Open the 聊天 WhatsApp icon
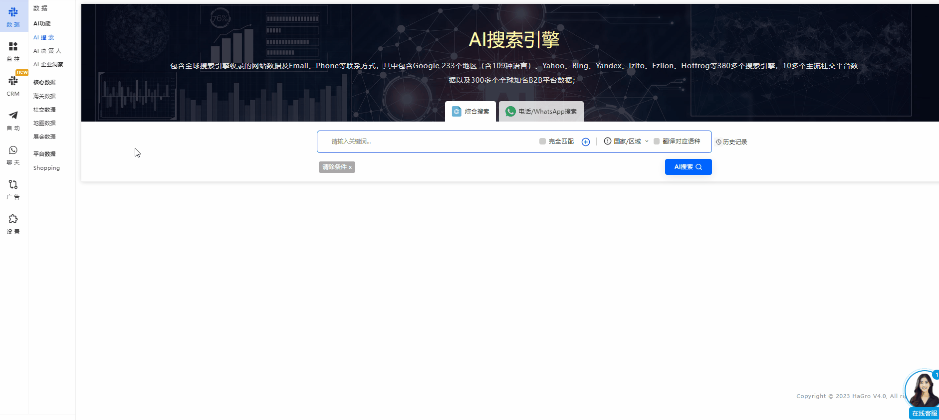Viewport: 939px width, 420px height. (x=13, y=150)
